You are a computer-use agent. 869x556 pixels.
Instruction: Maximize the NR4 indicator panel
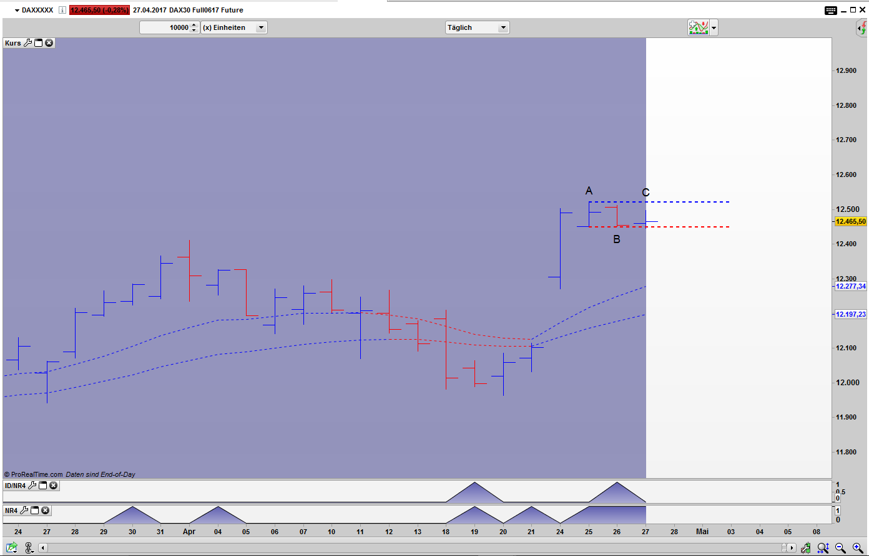click(35, 510)
